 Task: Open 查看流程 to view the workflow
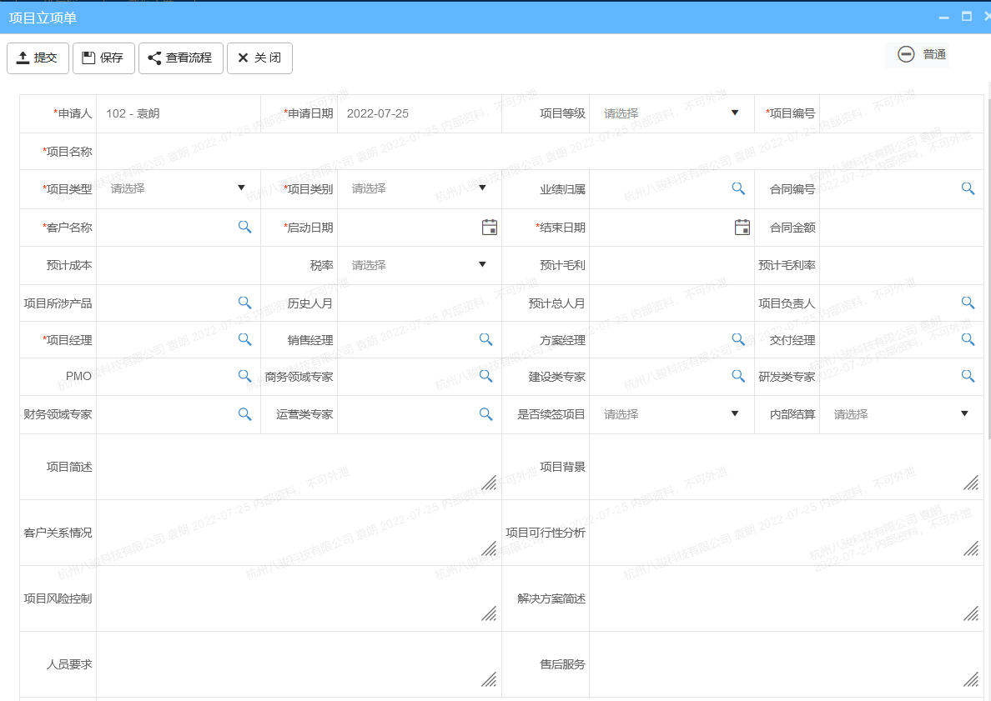pyautogui.click(x=180, y=58)
